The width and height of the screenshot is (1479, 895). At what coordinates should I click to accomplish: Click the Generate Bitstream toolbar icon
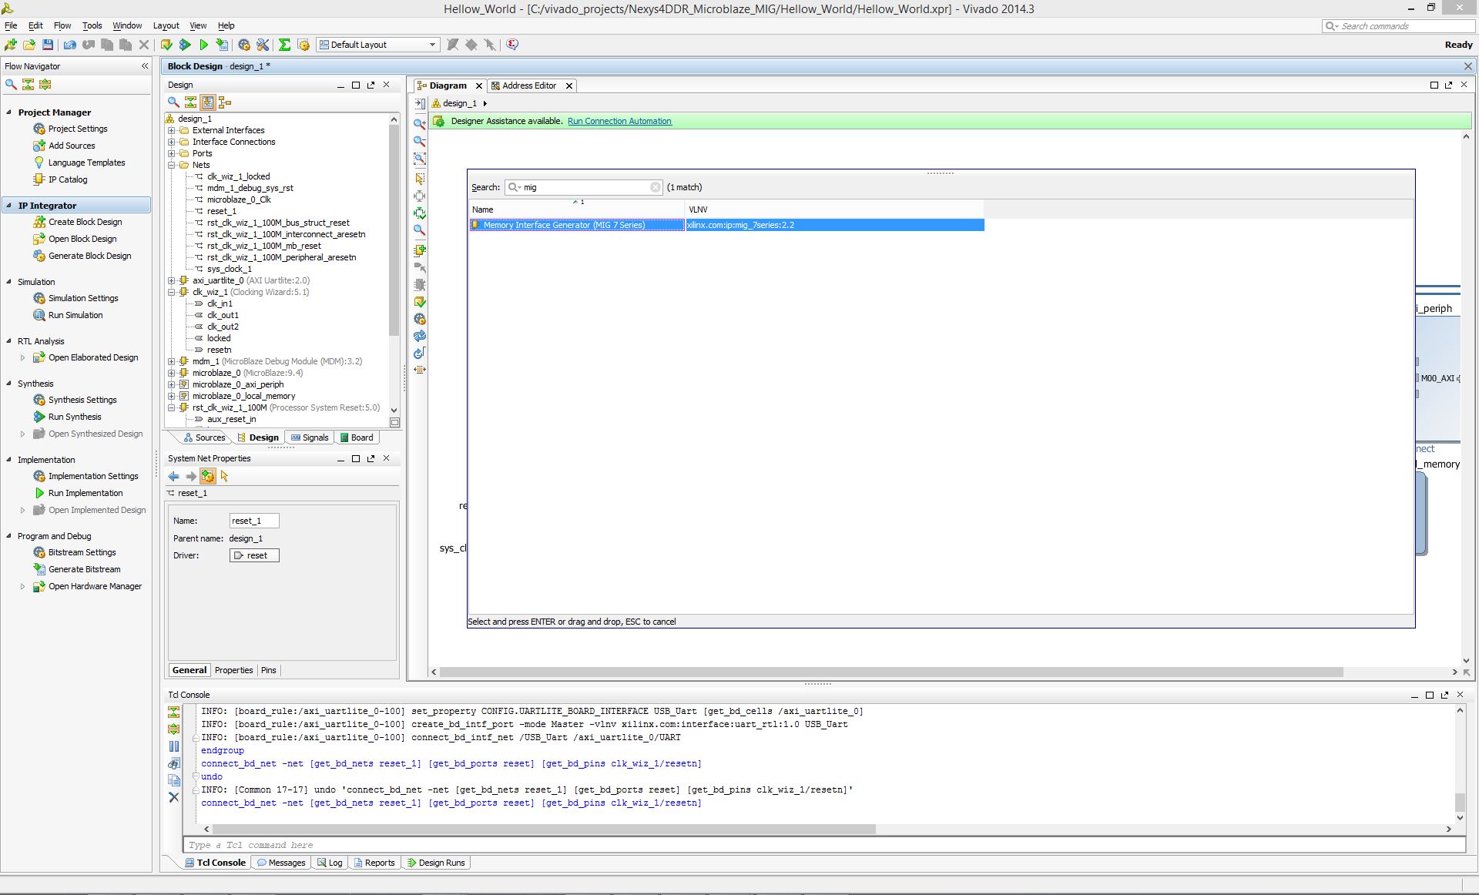(222, 45)
